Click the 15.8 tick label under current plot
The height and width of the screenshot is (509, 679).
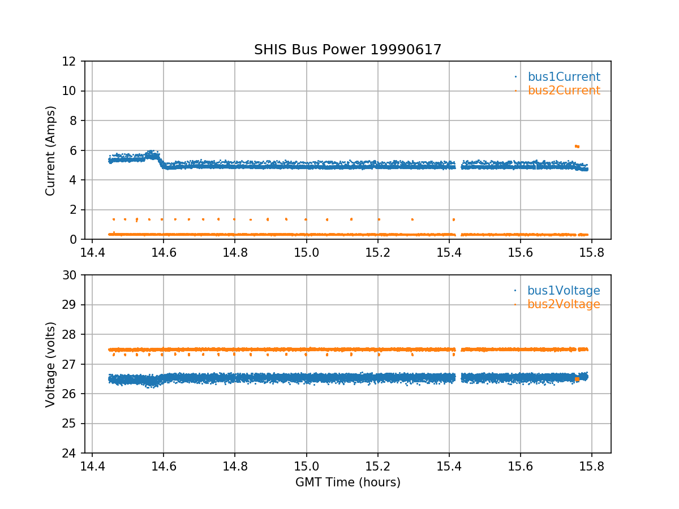coord(592,253)
